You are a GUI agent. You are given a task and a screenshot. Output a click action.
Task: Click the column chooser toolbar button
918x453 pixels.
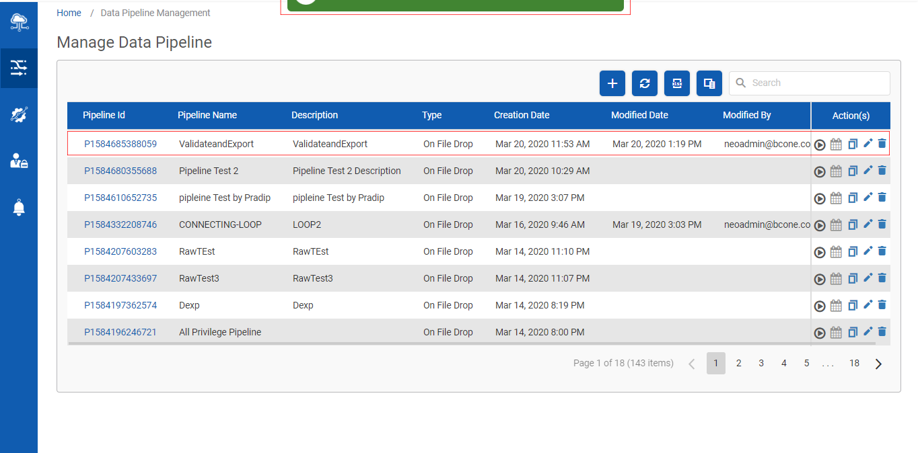(x=709, y=83)
